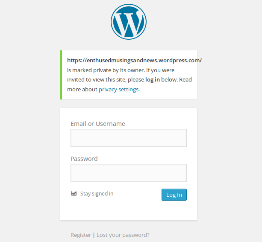262x242 pixels.
Task: Click the green left border of the notice
Action: pos(61,75)
